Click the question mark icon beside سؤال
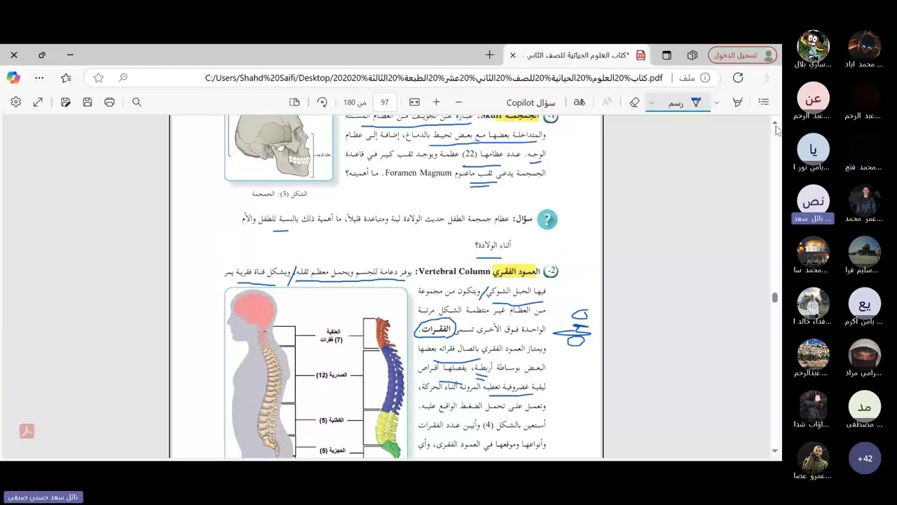The height and width of the screenshot is (505, 897). pyautogui.click(x=547, y=220)
